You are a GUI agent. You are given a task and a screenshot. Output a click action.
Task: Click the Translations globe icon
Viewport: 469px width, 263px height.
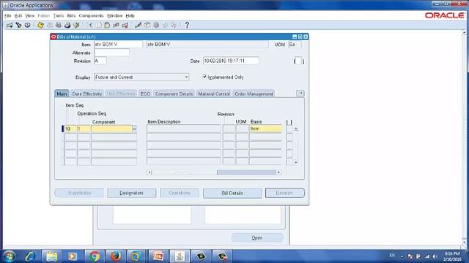[x=156, y=25]
